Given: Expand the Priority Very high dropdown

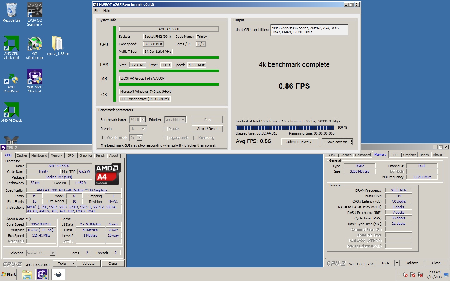Looking at the screenshot, I should tap(175, 120).
